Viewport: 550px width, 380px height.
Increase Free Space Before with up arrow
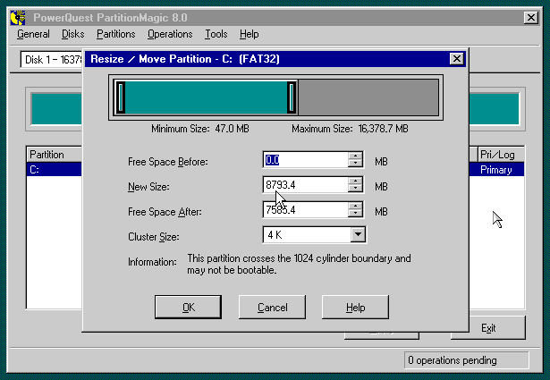(355, 156)
